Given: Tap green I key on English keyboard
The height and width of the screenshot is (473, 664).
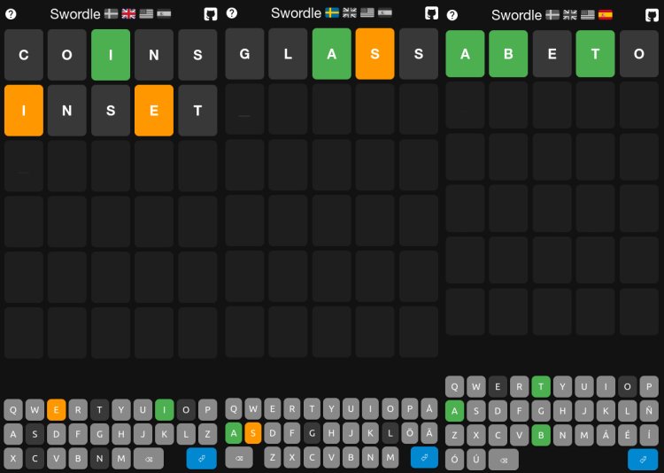Looking at the screenshot, I should click(x=165, y=410).
